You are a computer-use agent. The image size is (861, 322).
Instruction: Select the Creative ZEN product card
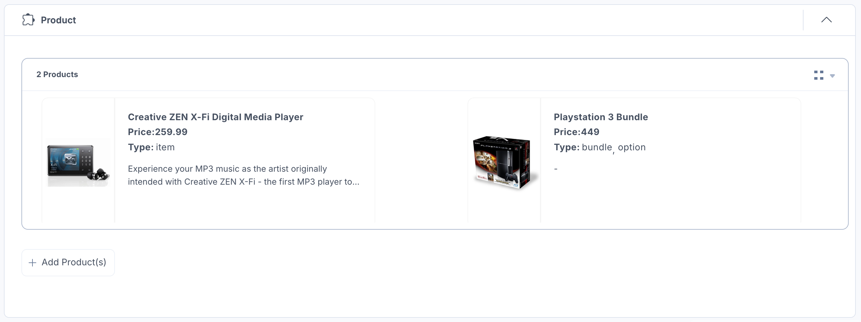pyautogui.click(x=208, y=160)
